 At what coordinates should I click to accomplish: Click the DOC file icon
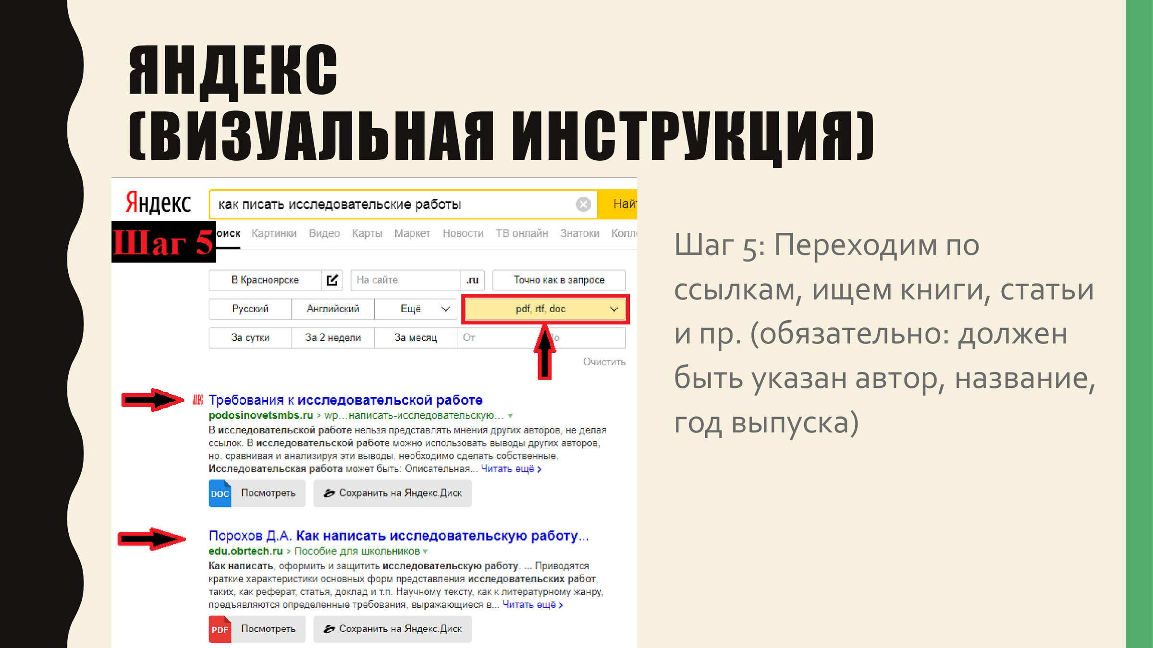pos(220,493)
